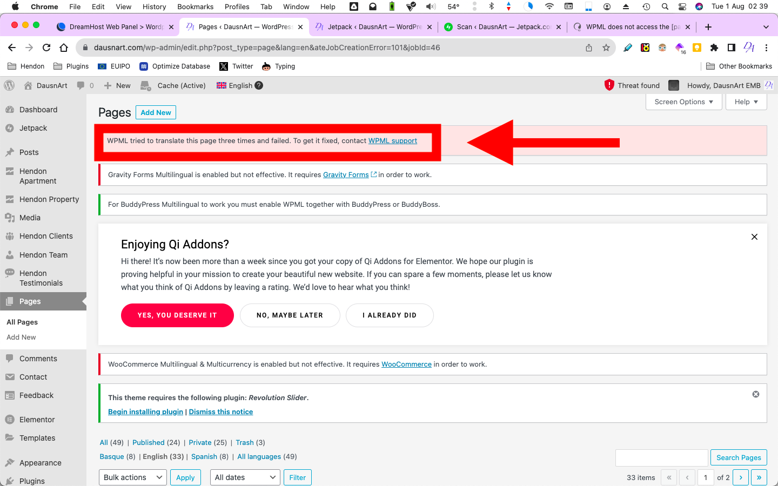
Task: Go to the next page of results
Action: tap(741, 477)
